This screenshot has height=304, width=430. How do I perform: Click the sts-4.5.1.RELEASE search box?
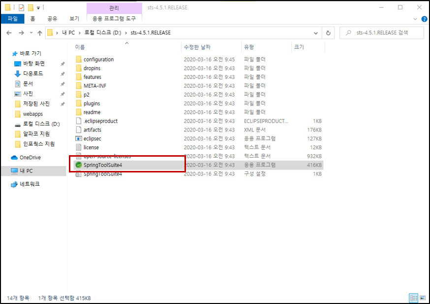coord(382,33)
